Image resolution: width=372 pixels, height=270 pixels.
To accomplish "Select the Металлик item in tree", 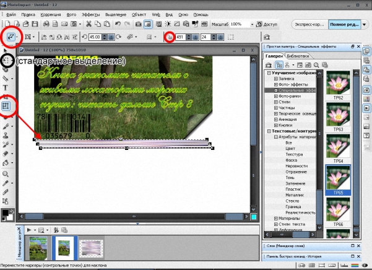I will click(295, 195).
